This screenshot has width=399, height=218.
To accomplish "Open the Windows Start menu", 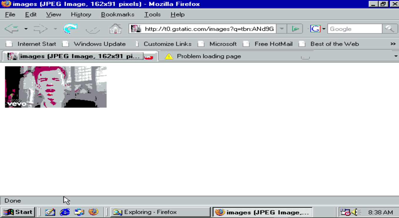I will point(18,212).
